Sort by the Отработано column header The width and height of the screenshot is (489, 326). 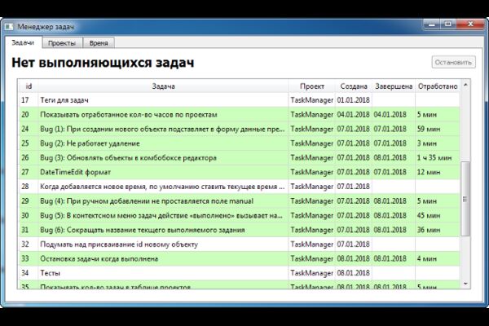(438, 86)
